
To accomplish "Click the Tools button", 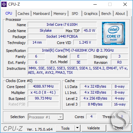I will coord(65,128).
